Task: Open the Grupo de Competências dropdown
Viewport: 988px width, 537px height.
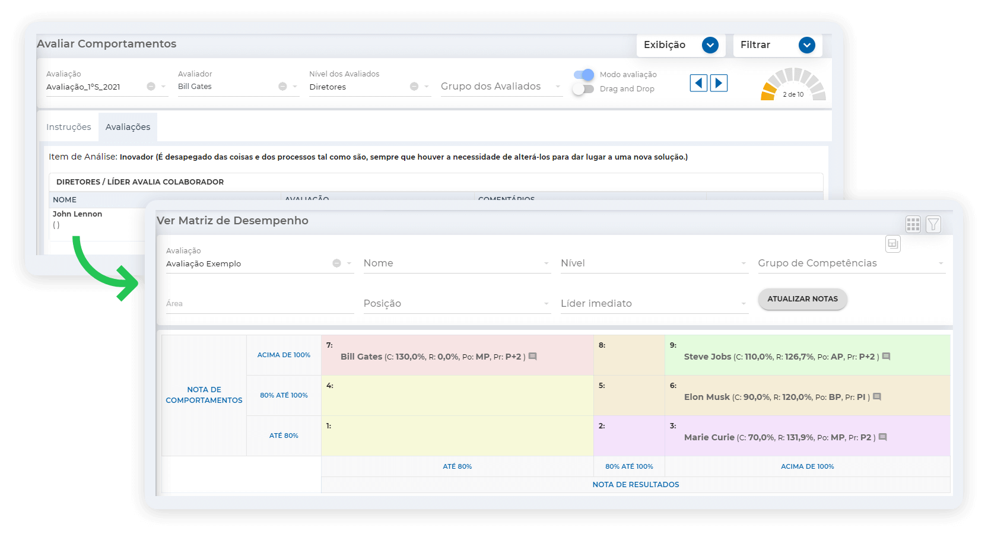Action: (x=850, y=263)
